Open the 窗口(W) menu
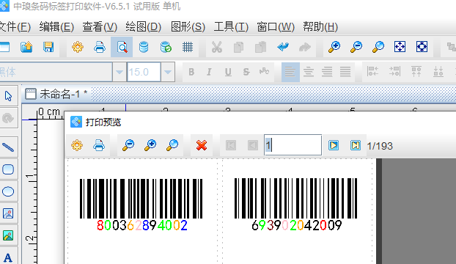 pos(276,27)
